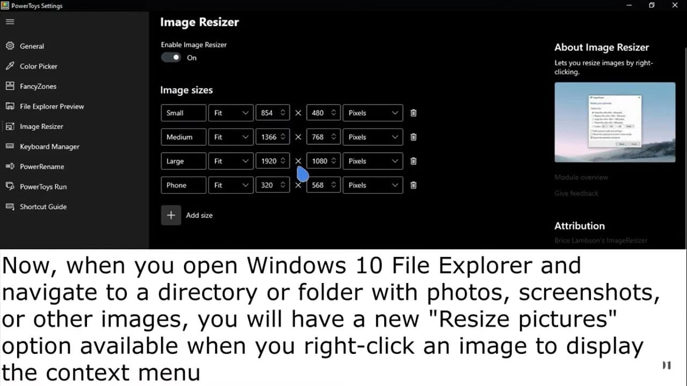The height and width of the screenshot is (386, 687).
Task: Open Color Picker settings
Action: [x=38, y=66]
